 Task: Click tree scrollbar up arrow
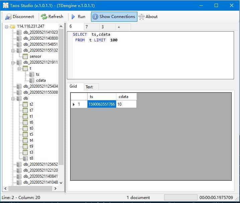[x=61, y=26]
